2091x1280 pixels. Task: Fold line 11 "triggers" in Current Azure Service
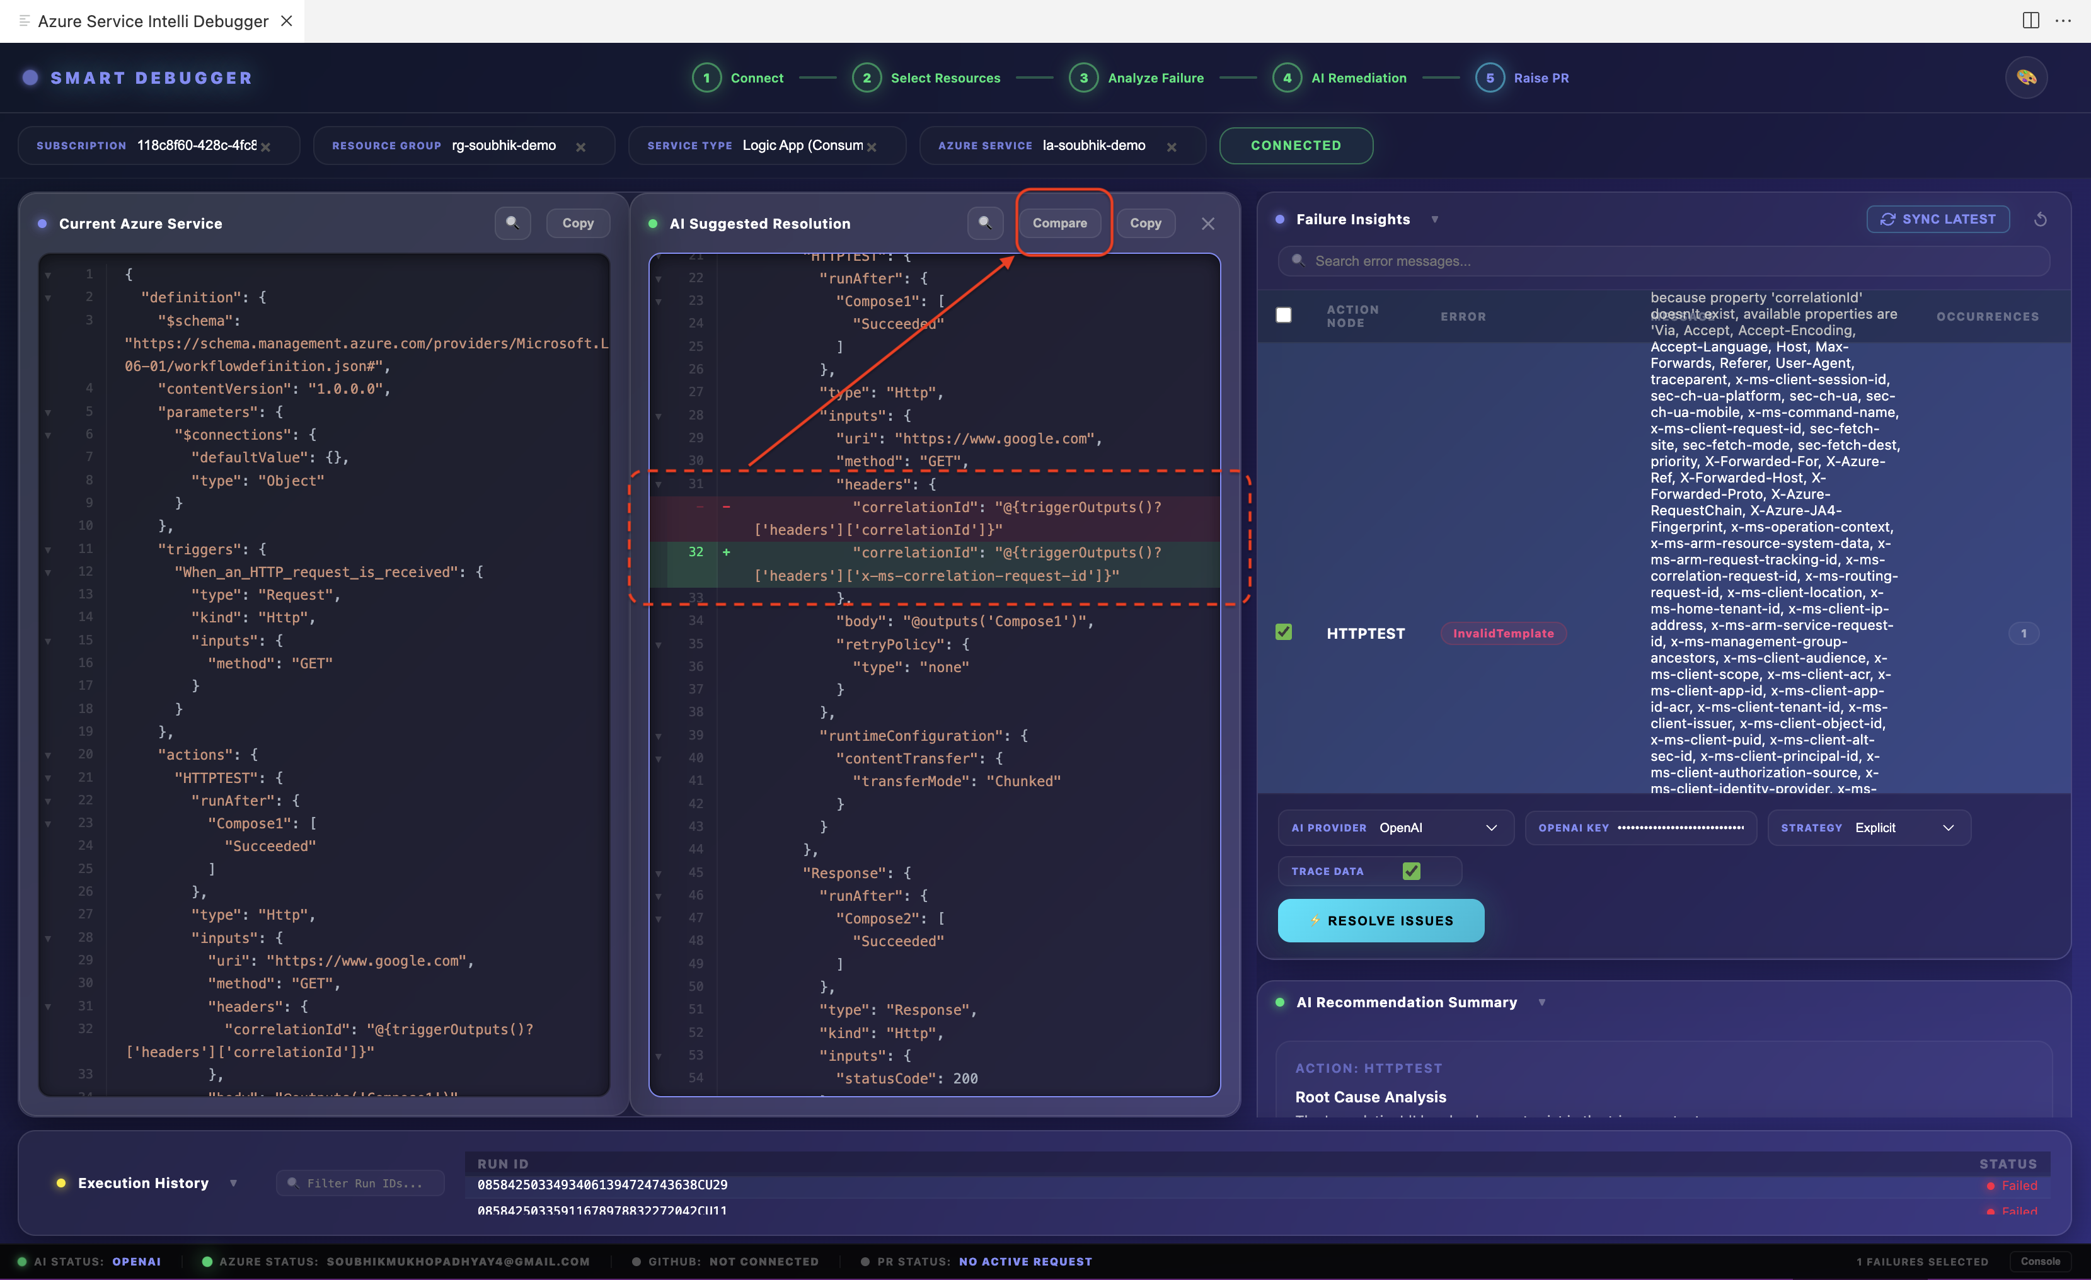[x=47, y=550]
